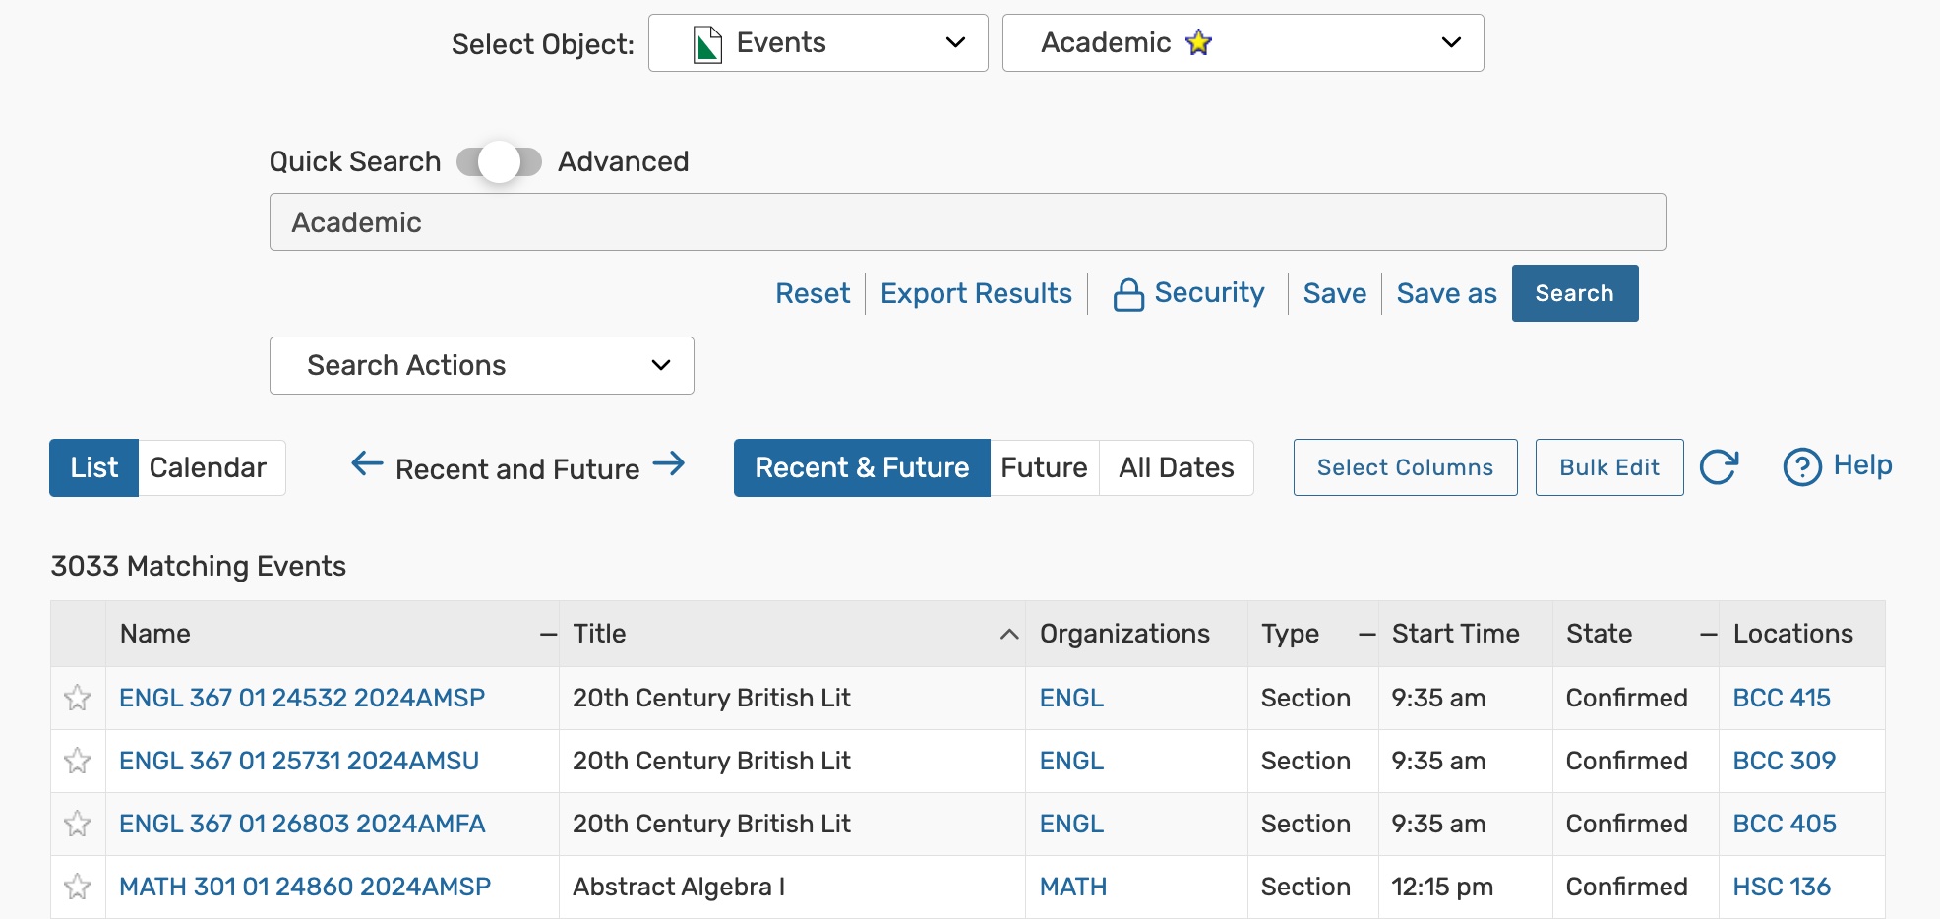Screen dimensions: 1940x919
Task: Click the Academic search text field
Action: pyautogui.click(x=967, y=222)
